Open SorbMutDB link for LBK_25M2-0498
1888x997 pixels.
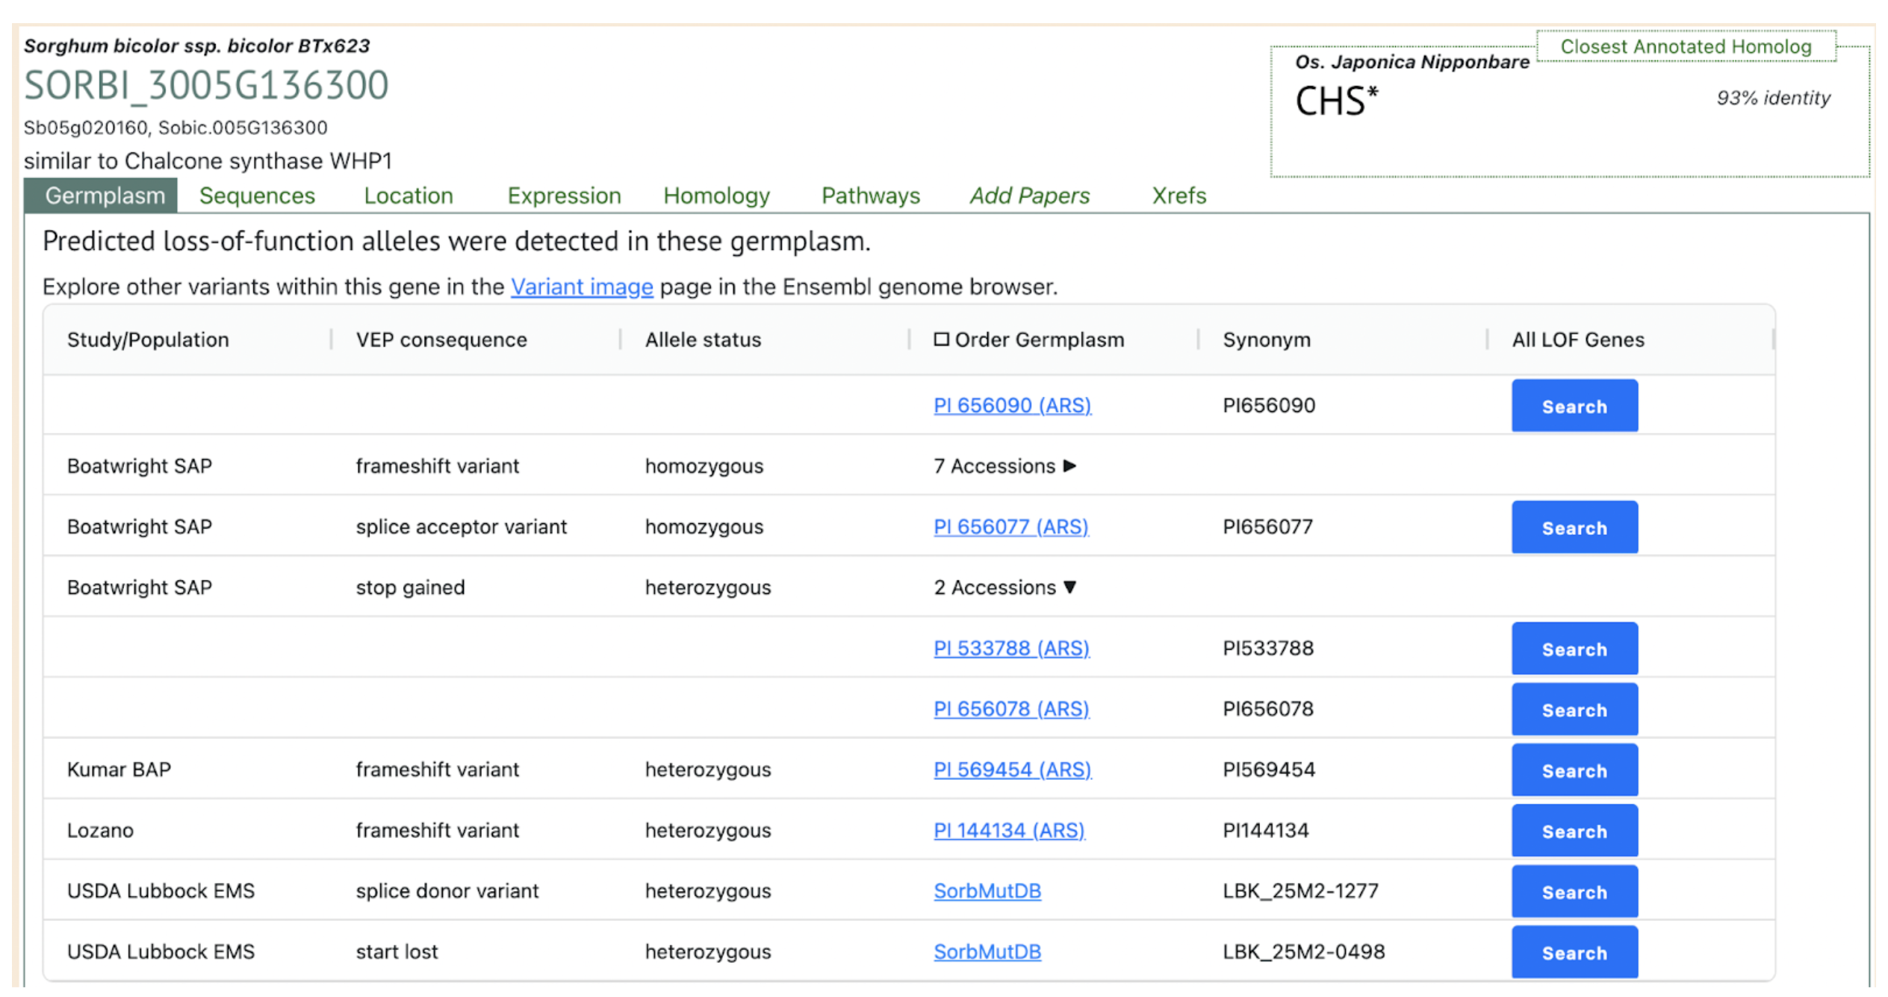pos(987,952)
